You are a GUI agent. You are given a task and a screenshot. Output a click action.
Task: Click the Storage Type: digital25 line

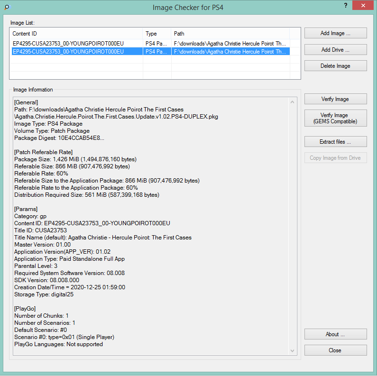coord(44,294)
